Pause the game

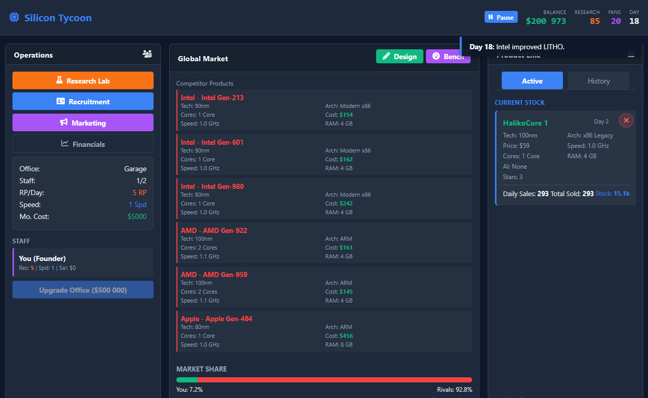[x=501, y=17]
